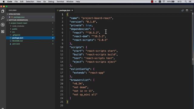Screen dimensions: 194x109
Task: Open the Terminal menu
Action: [x=60, y=2]
